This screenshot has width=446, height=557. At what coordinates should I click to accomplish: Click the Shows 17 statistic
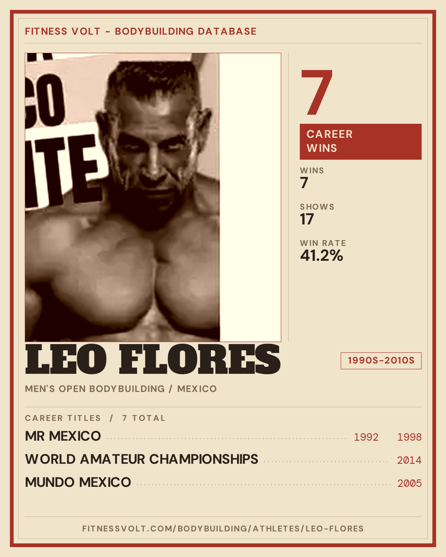[x=317, y=215]
